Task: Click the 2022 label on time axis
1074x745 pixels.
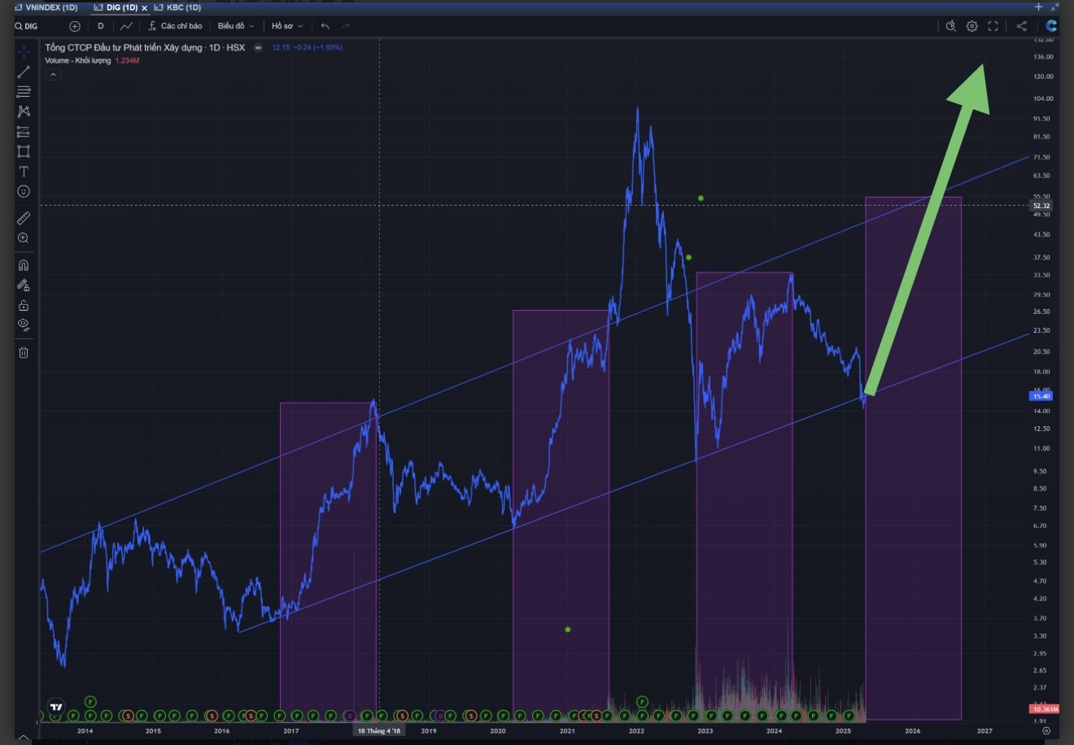Action: [x=636, y=730]
